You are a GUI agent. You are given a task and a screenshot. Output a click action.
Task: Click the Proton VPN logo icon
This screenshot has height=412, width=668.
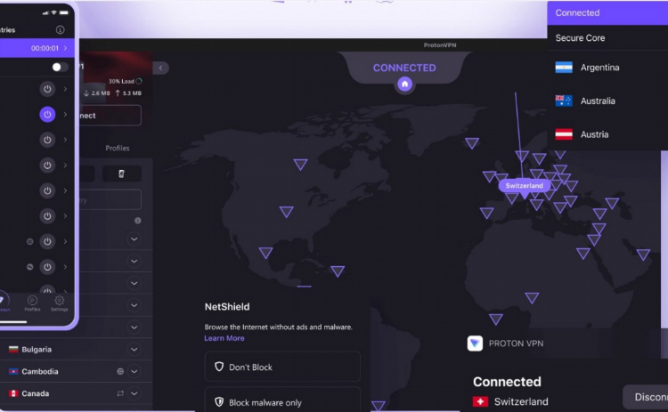point(475,343)
